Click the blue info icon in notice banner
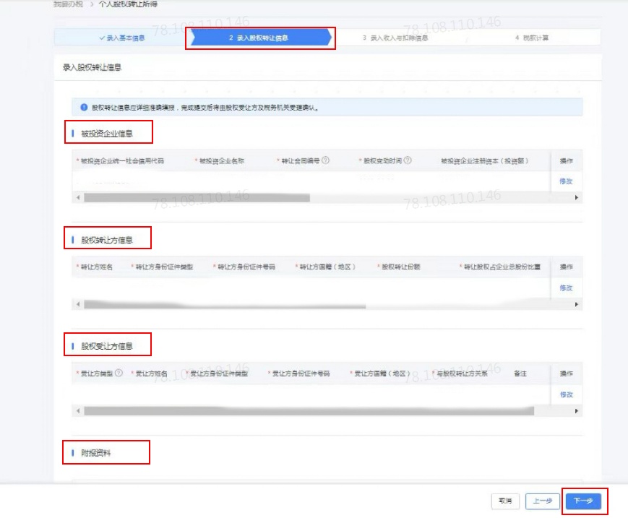This screenshot has height=518, width=628. pos(84,107)
